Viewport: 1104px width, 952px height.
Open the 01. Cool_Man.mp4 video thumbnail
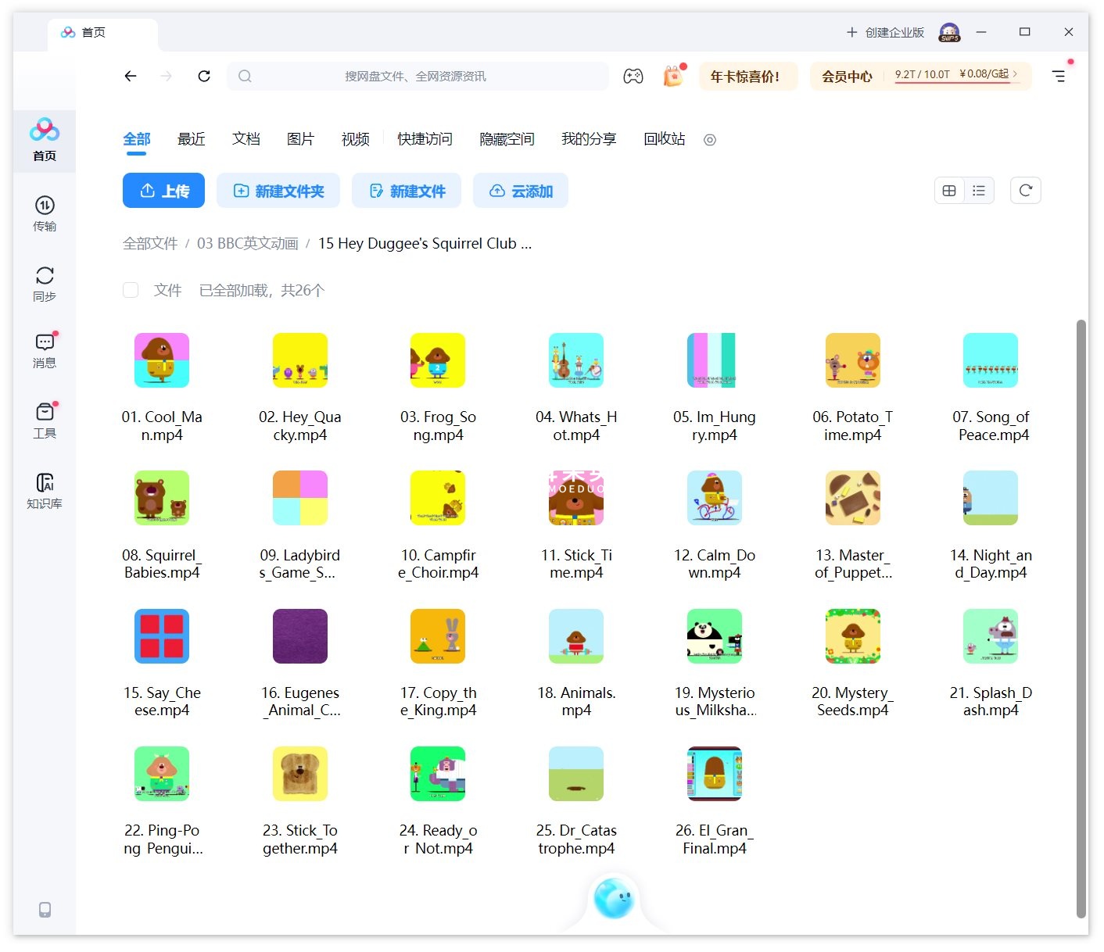point(162,360)
